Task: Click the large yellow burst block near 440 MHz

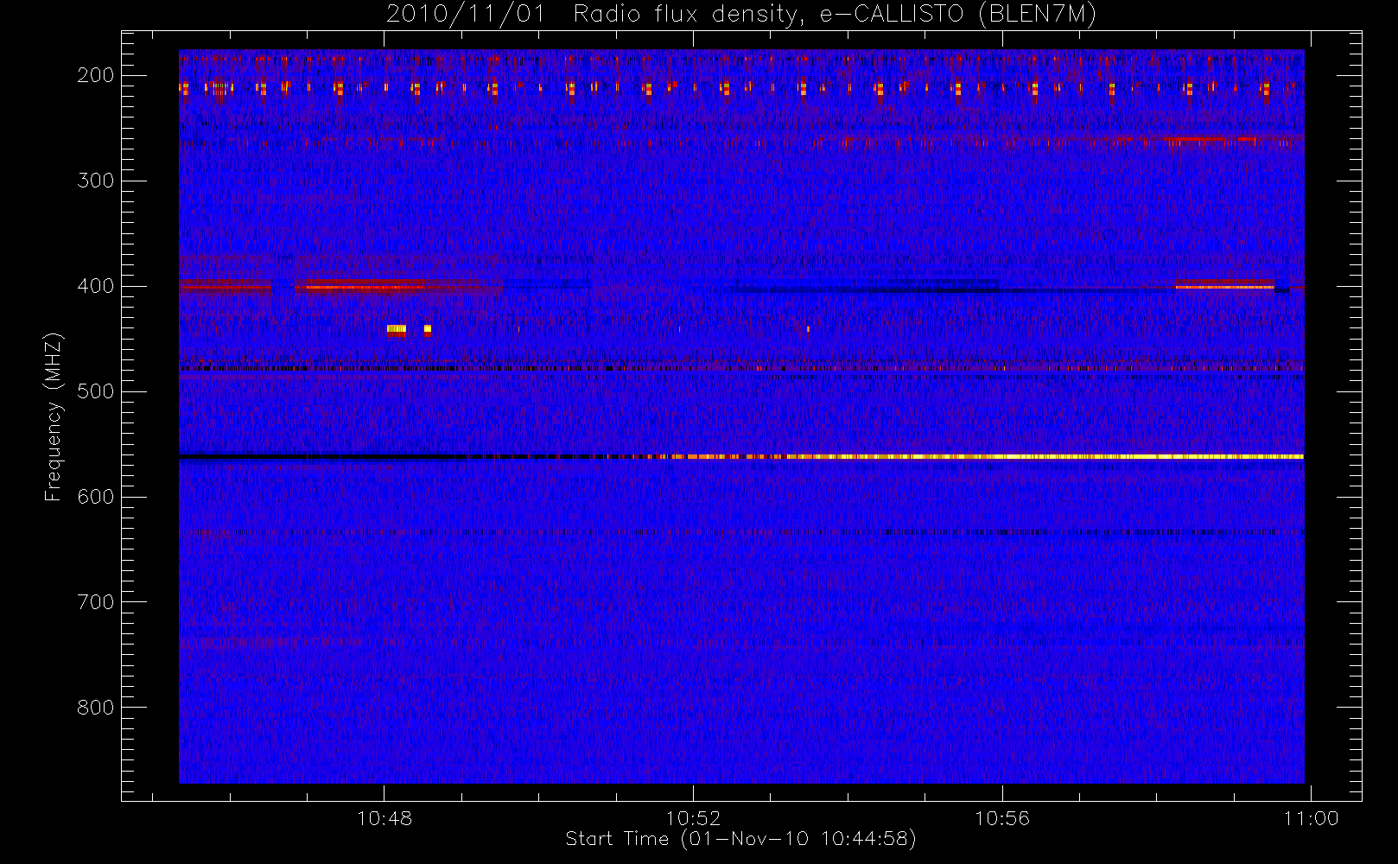Action: click(x=397, y=329)
